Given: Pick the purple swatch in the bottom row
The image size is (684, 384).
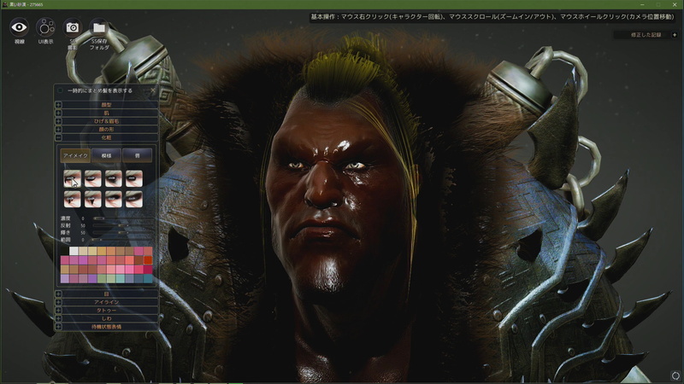Looking at the screenshot, I should pyautogui.click(x=92, y=279).
